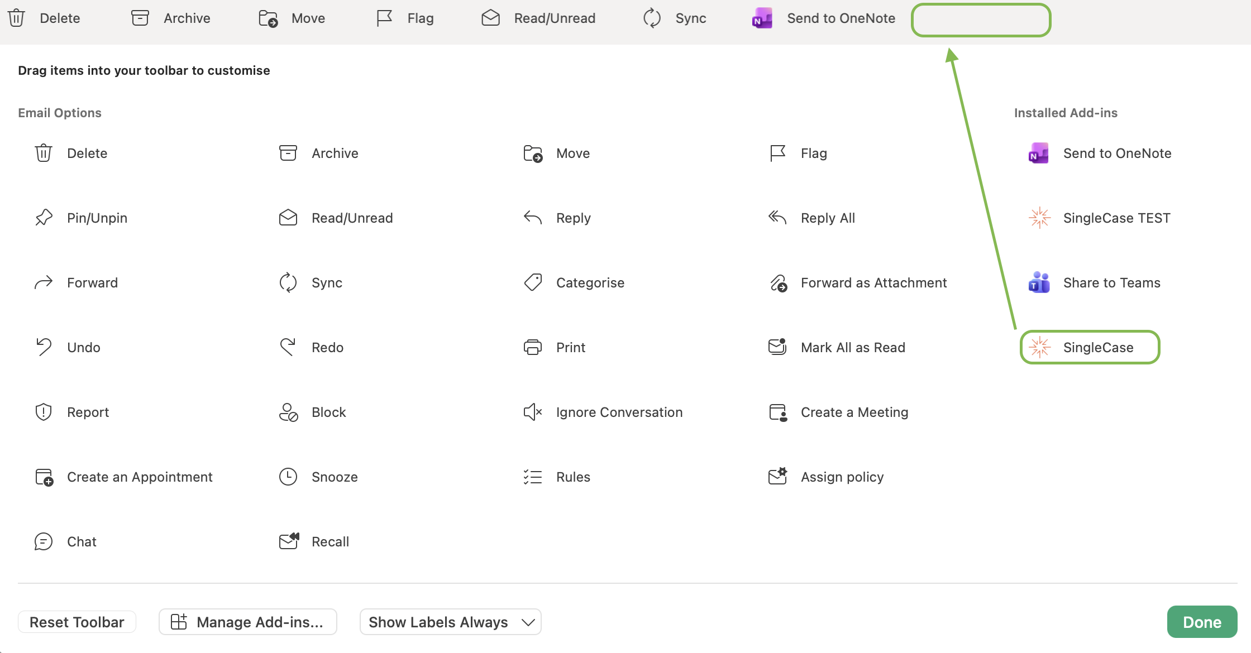Click Sync in the top toolbar
This screenshot has height=653, width=1251.
(x=675, y=18)
